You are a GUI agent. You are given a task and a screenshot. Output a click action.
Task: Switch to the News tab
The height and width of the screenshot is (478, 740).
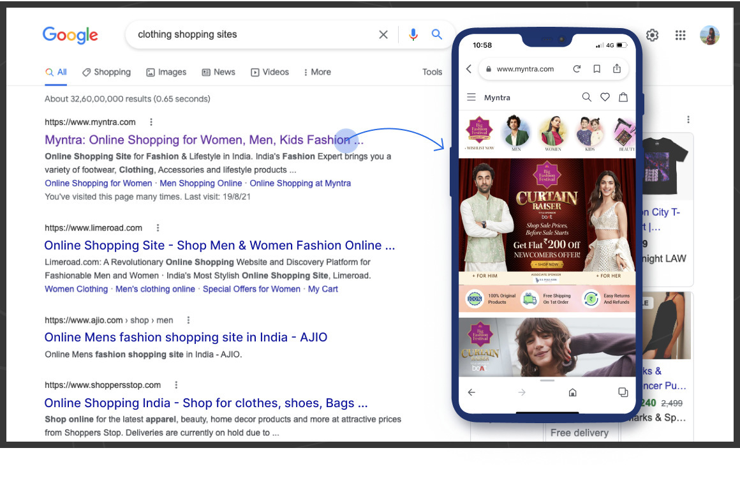pyautogui.click(x=218, y=71)
